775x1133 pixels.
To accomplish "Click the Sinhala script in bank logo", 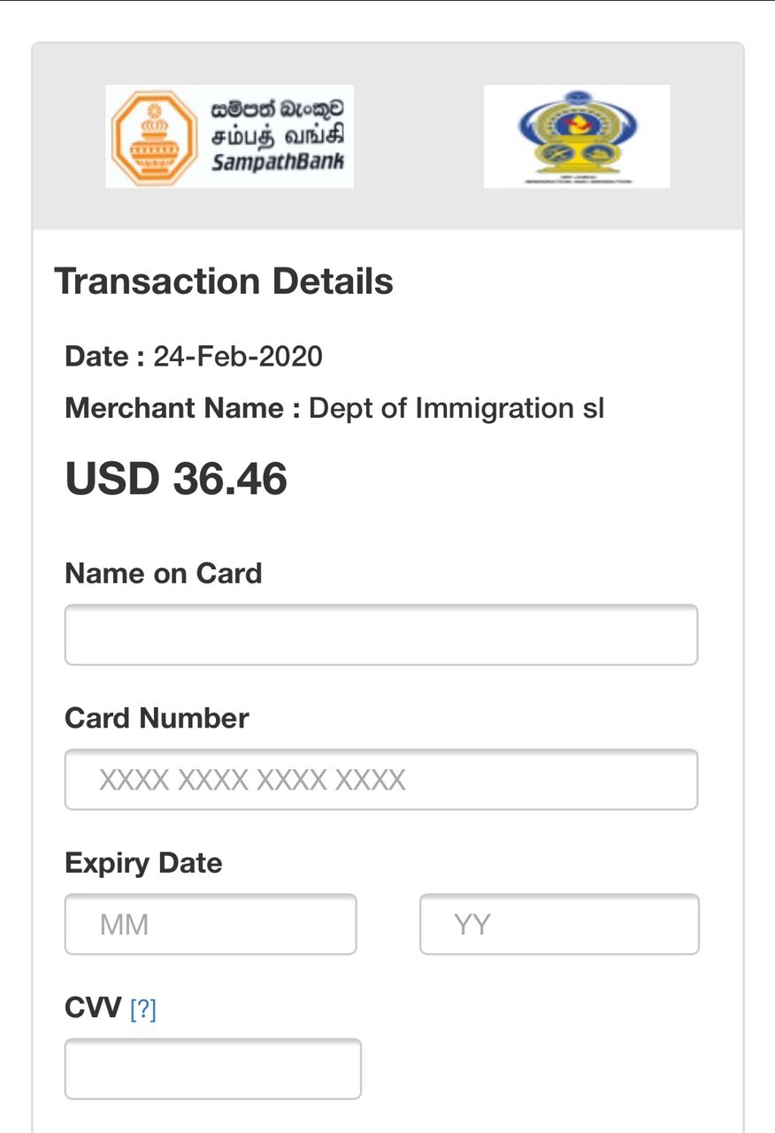I will click(277, 111).
